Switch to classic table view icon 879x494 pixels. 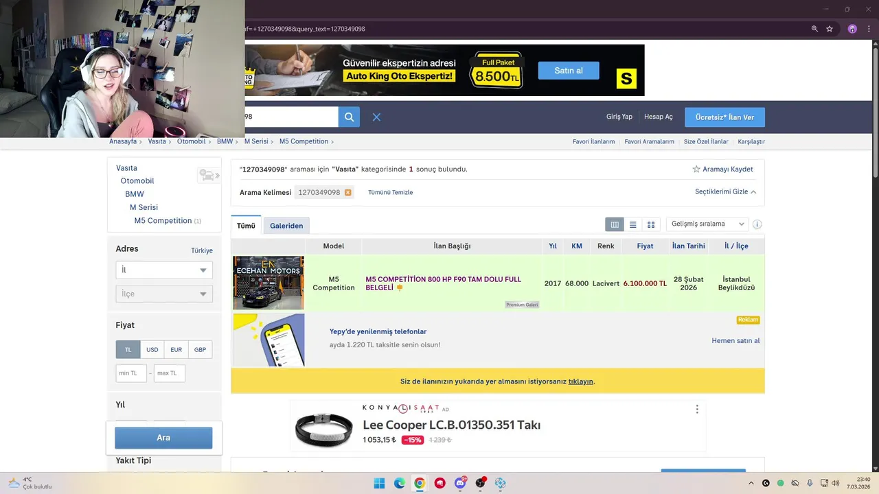615,224
